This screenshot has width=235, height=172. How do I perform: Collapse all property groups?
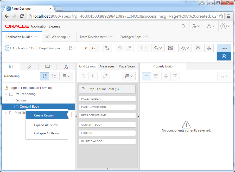coord(166,76)
